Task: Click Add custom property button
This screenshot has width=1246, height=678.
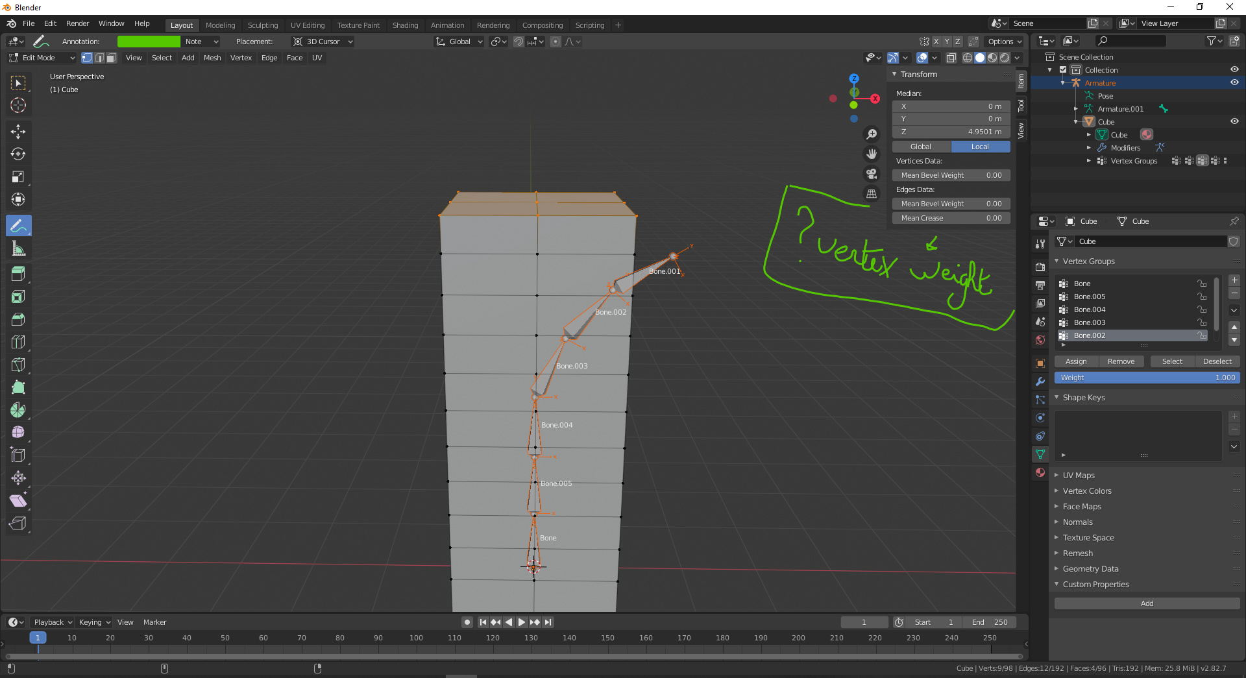Action: 1147,603
